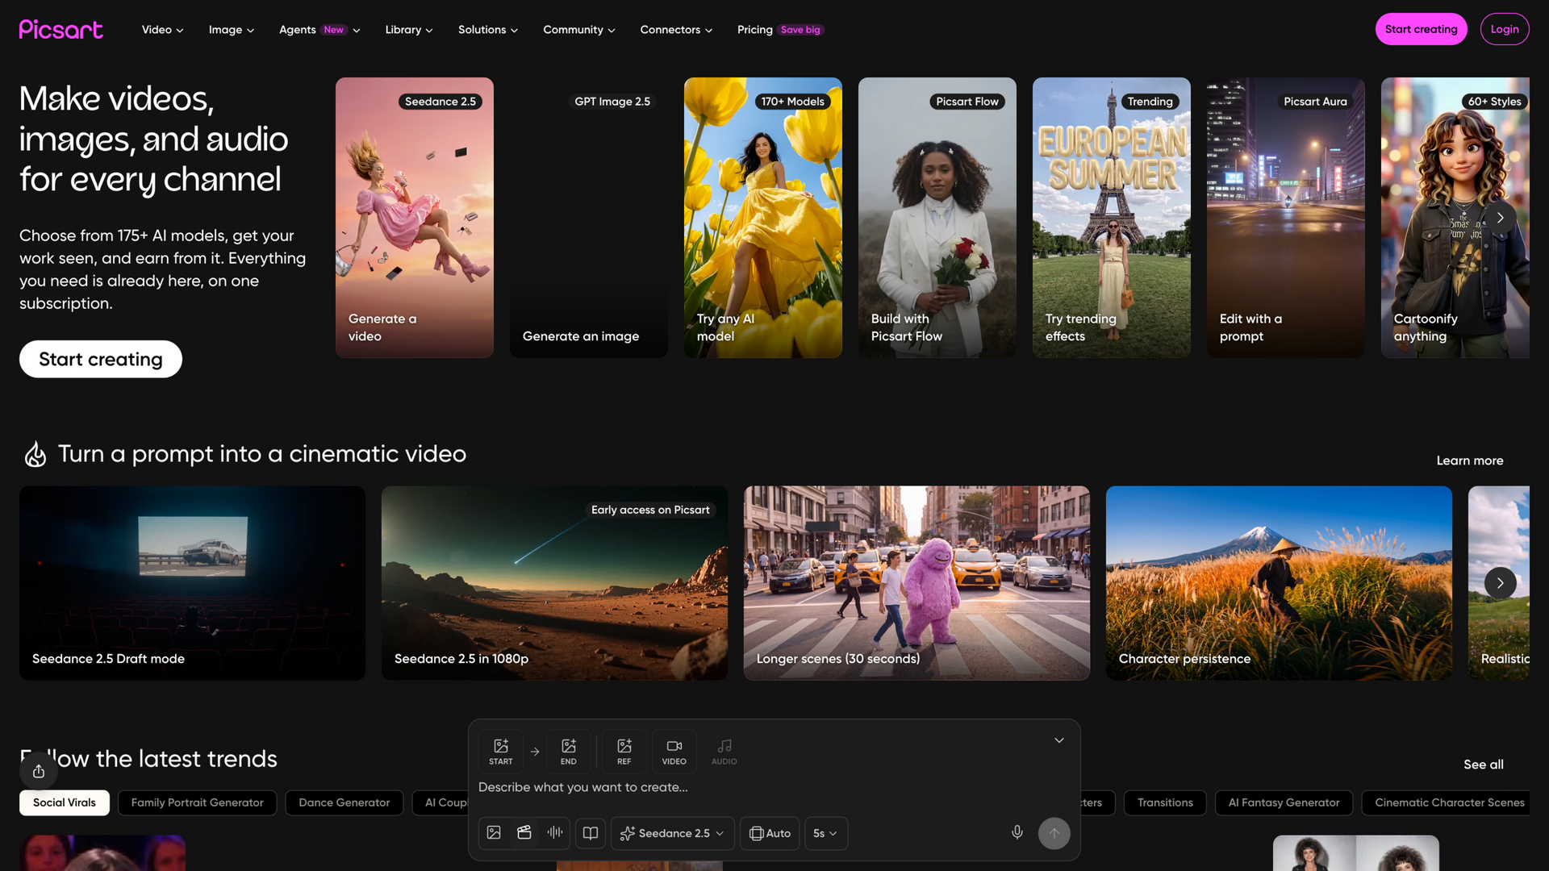Image resolution: width=1549 pixels, height=871 pixels.
Task: Open Learn more link
Action: (x=1470, y=461)
